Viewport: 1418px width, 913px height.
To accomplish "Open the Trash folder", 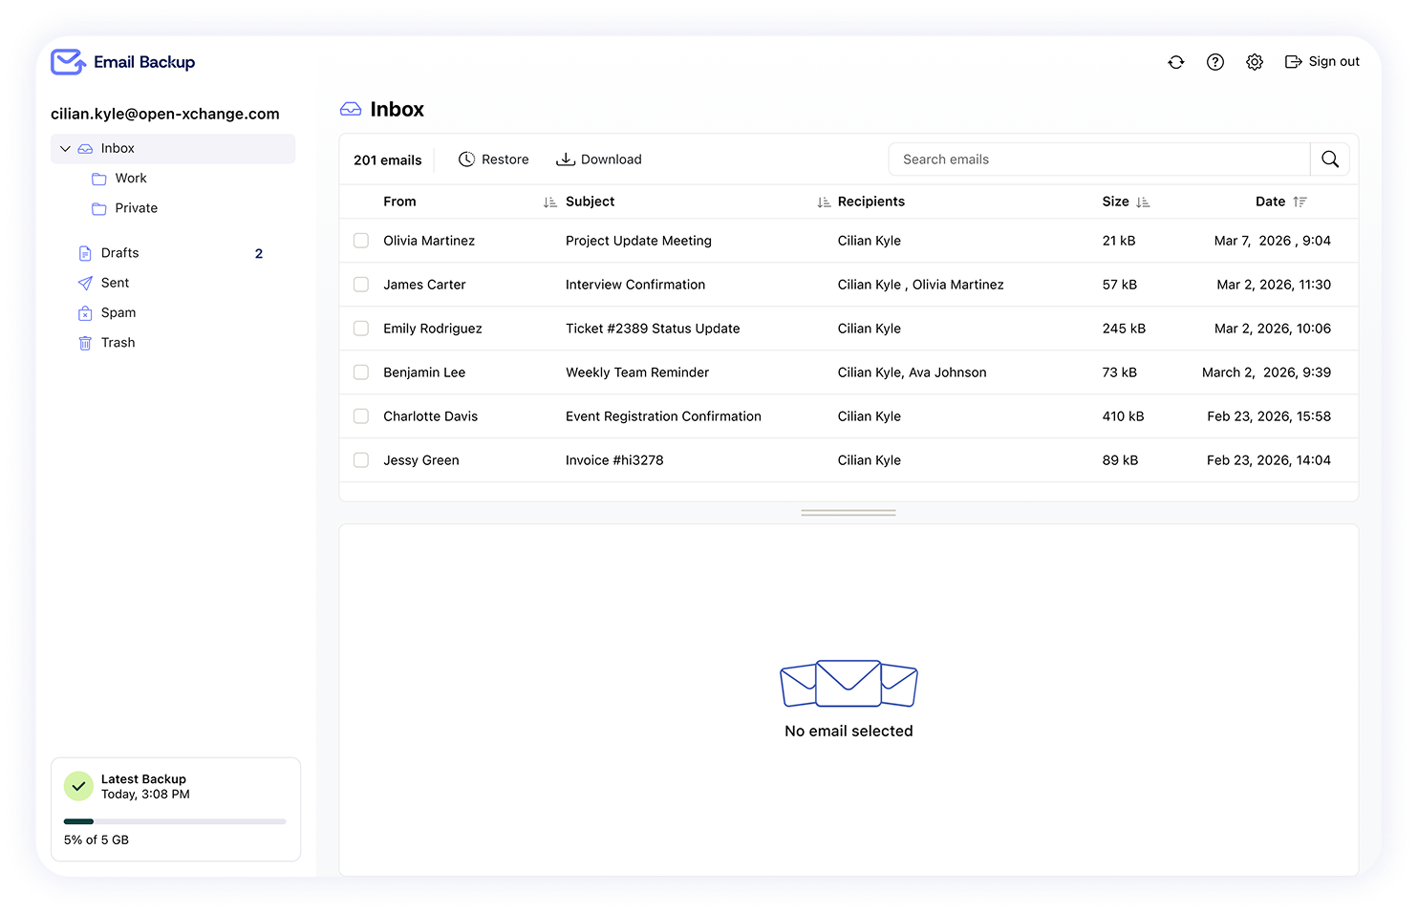I will click(x=118, y=343).
